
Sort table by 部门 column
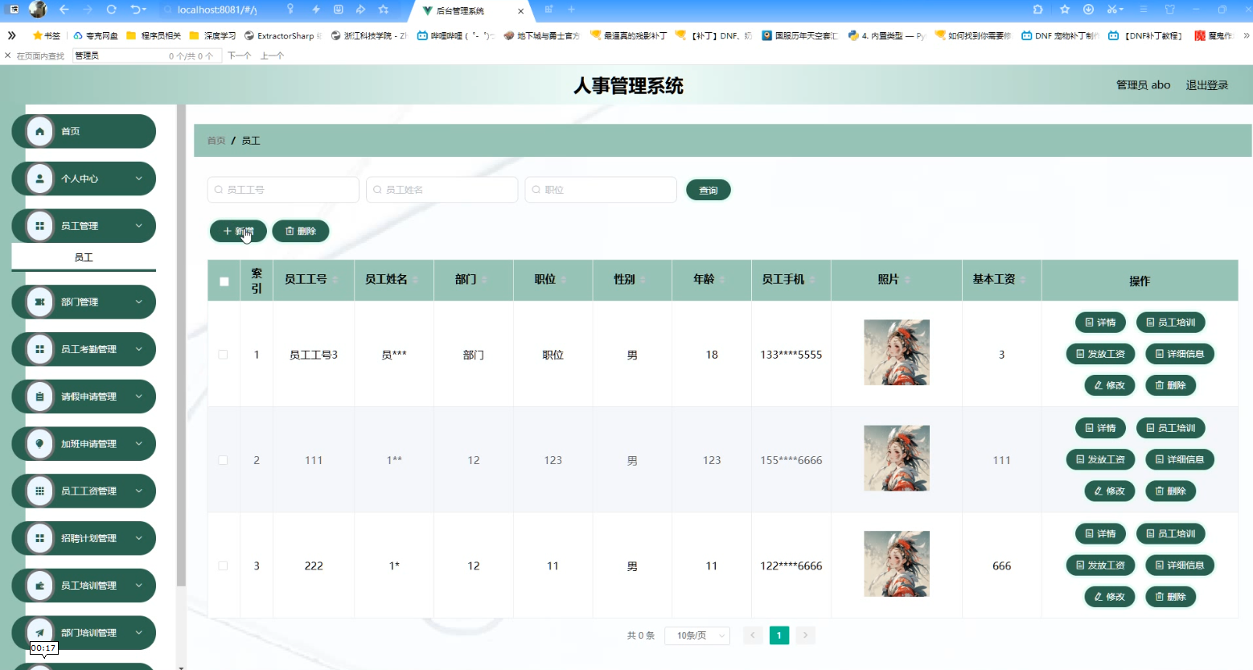(484, 280)
